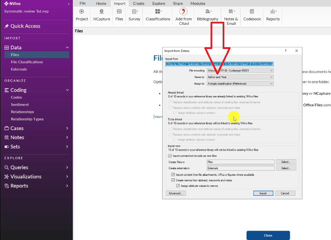Viewport: 331px width, 240px height.
Task: Click the Import from path field
Action: pos(219,64)
